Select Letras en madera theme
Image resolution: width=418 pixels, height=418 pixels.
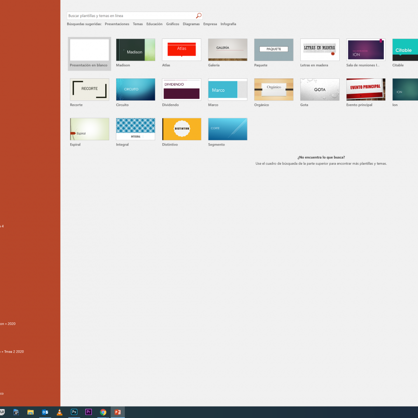click(x=320, y=50)
